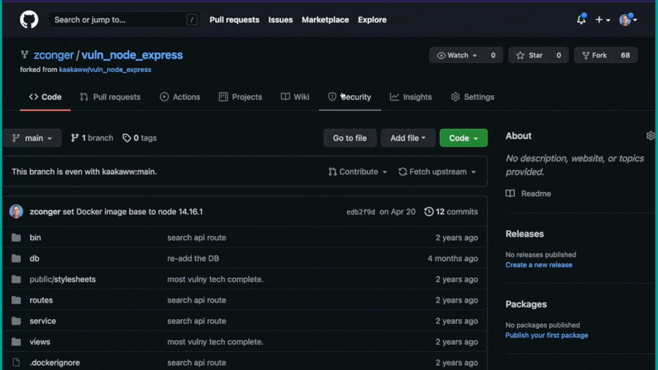The height and width of the screenshot is (370, 658).
Task: Click the 1 branch link
Action: (x=93, y=138)
